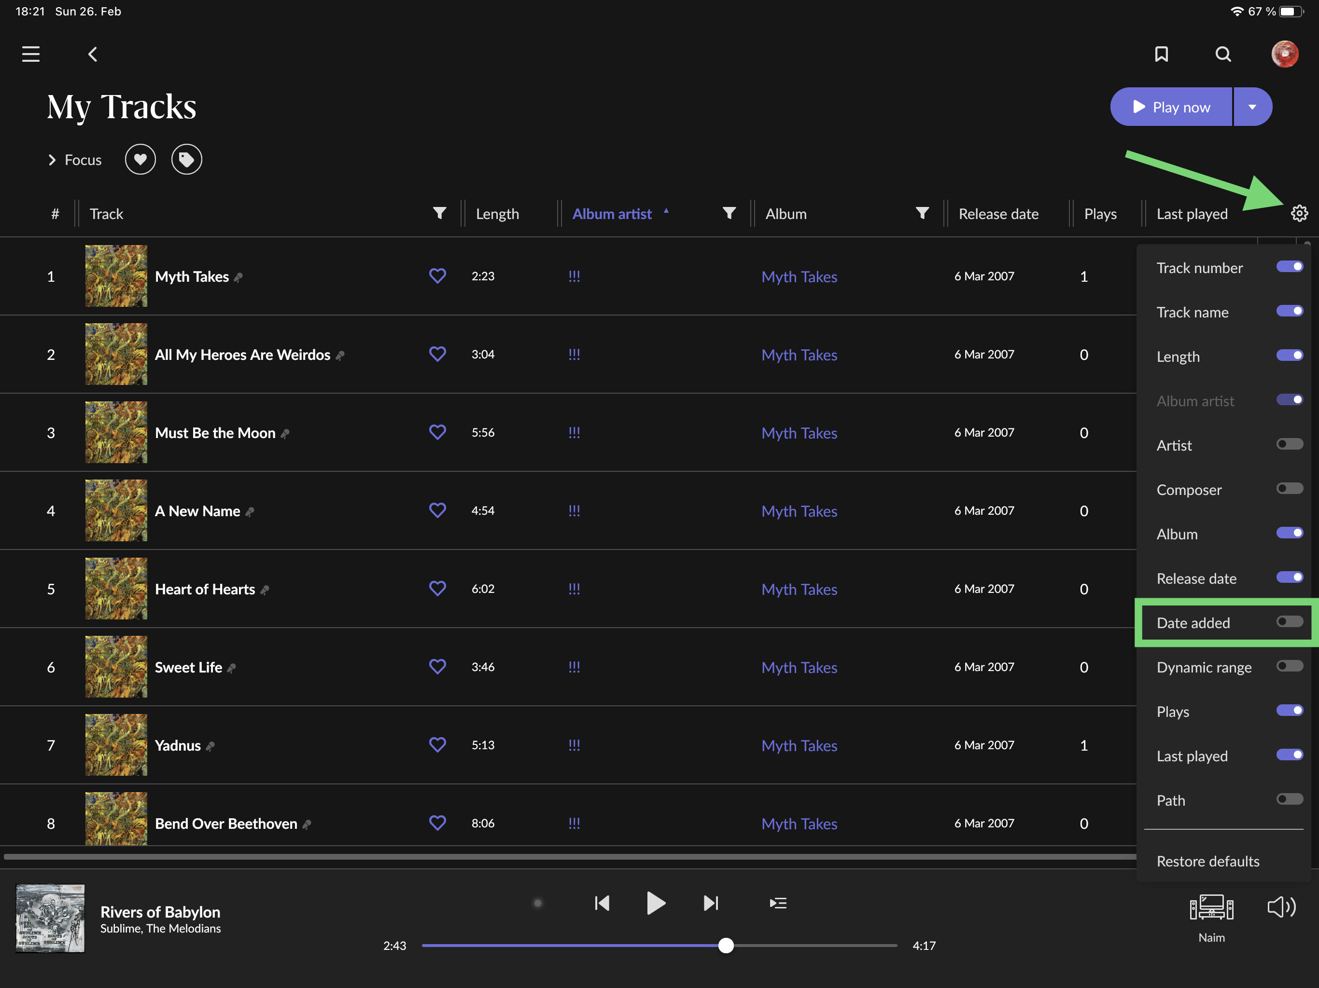Open the !!! artist link in row 2
The height and width of the screenshot is (988, 1319).
pos(574,354)
